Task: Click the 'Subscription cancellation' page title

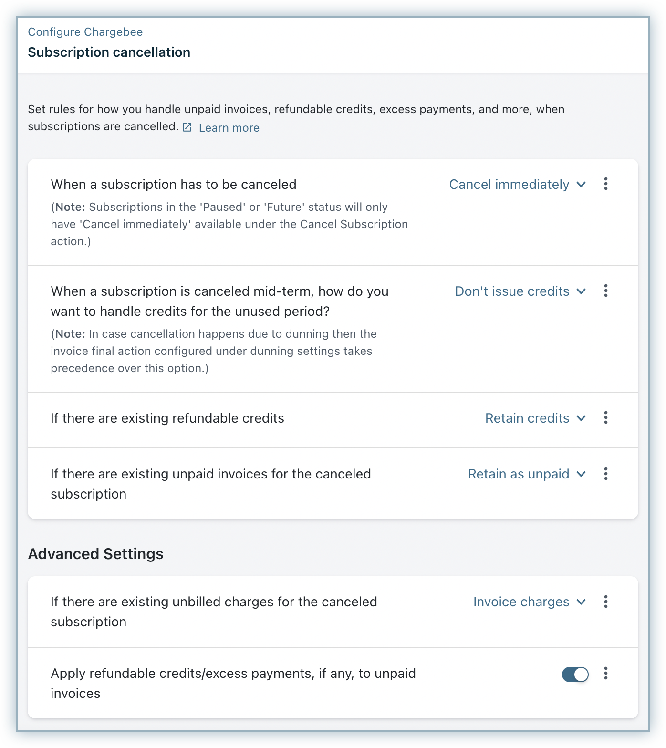Action: tap(109, 52)
